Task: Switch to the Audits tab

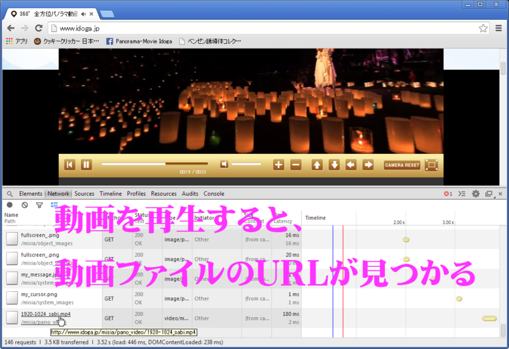Action: pyautogui.click(x=190, y=194)
